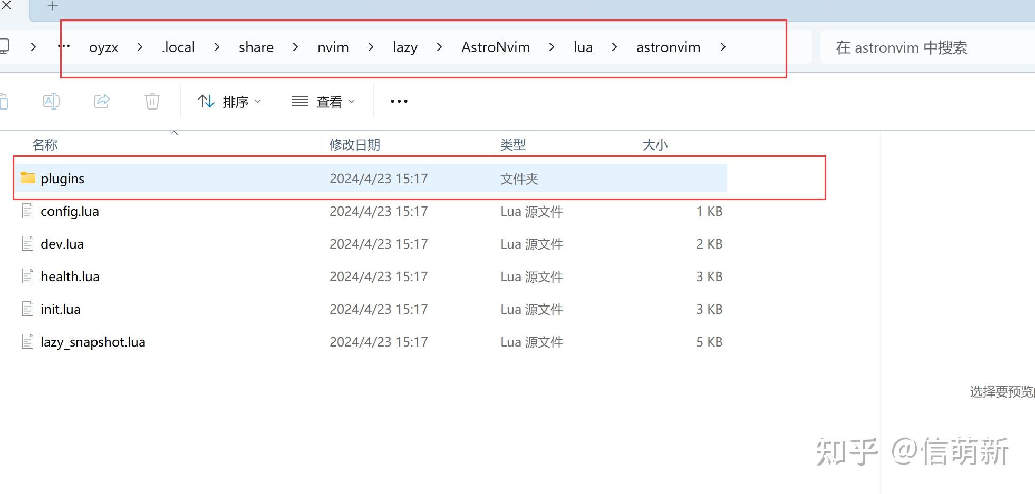The image size is (1035, 494).
Task: Click the breadcrumb ellipsis before oyzx
Action: pyautogui.click(x=64, y=46)
